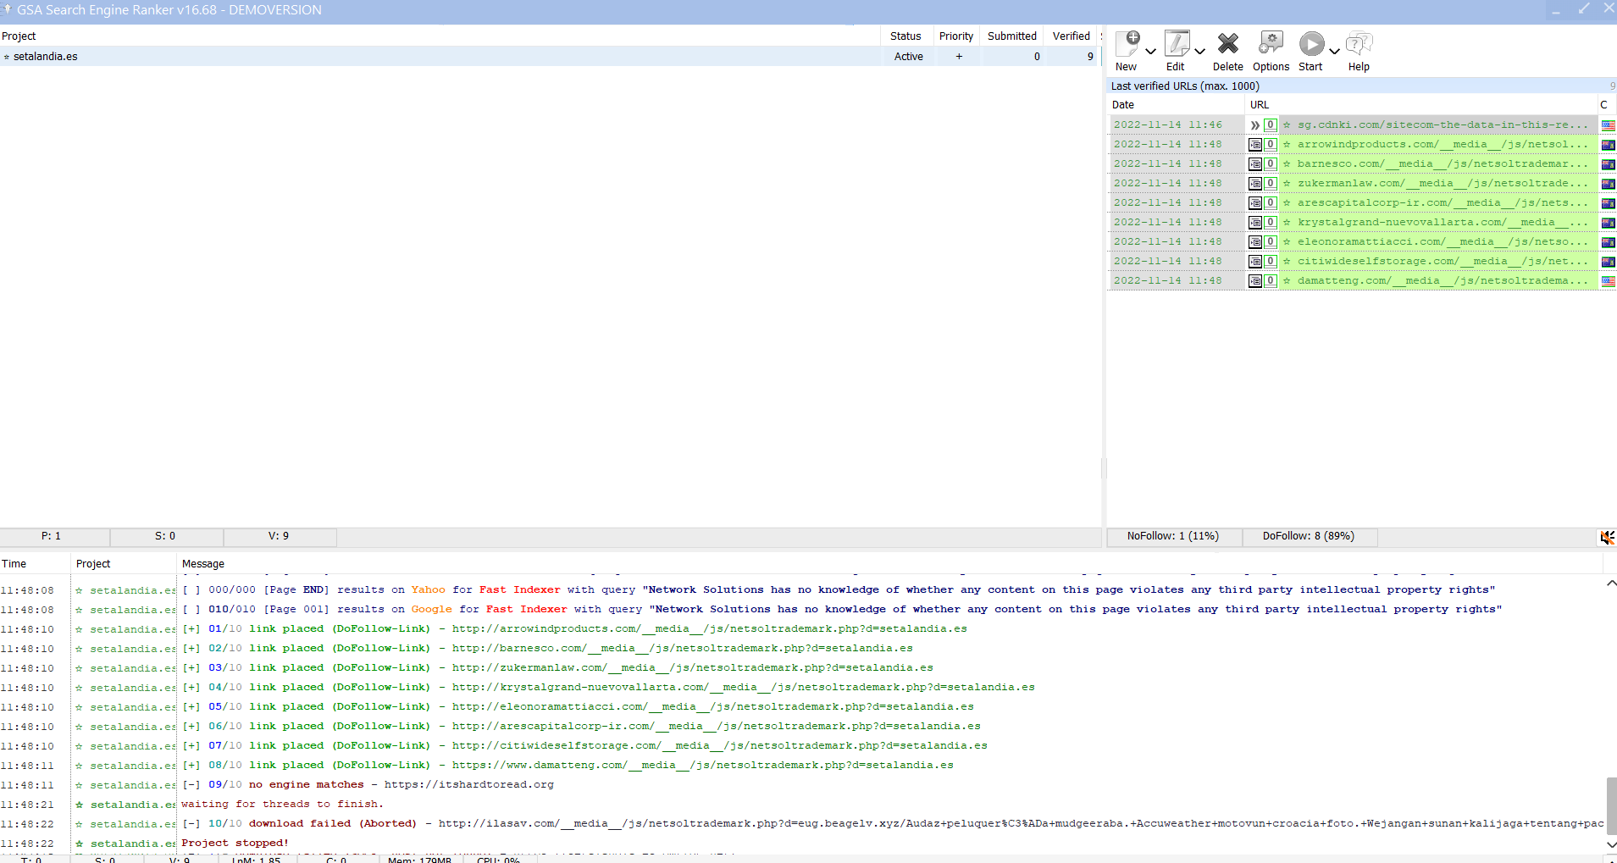
Task: Click the Last verified URLs panel header
Action: coord(1362,86)
